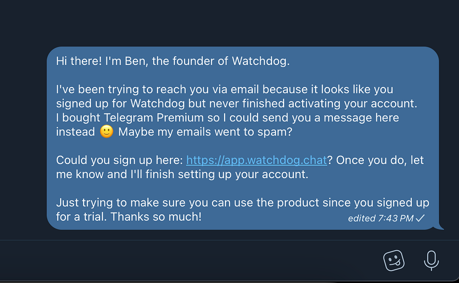
Task: Click "Watchdog" in the greeting line
Action: [261, 61]
